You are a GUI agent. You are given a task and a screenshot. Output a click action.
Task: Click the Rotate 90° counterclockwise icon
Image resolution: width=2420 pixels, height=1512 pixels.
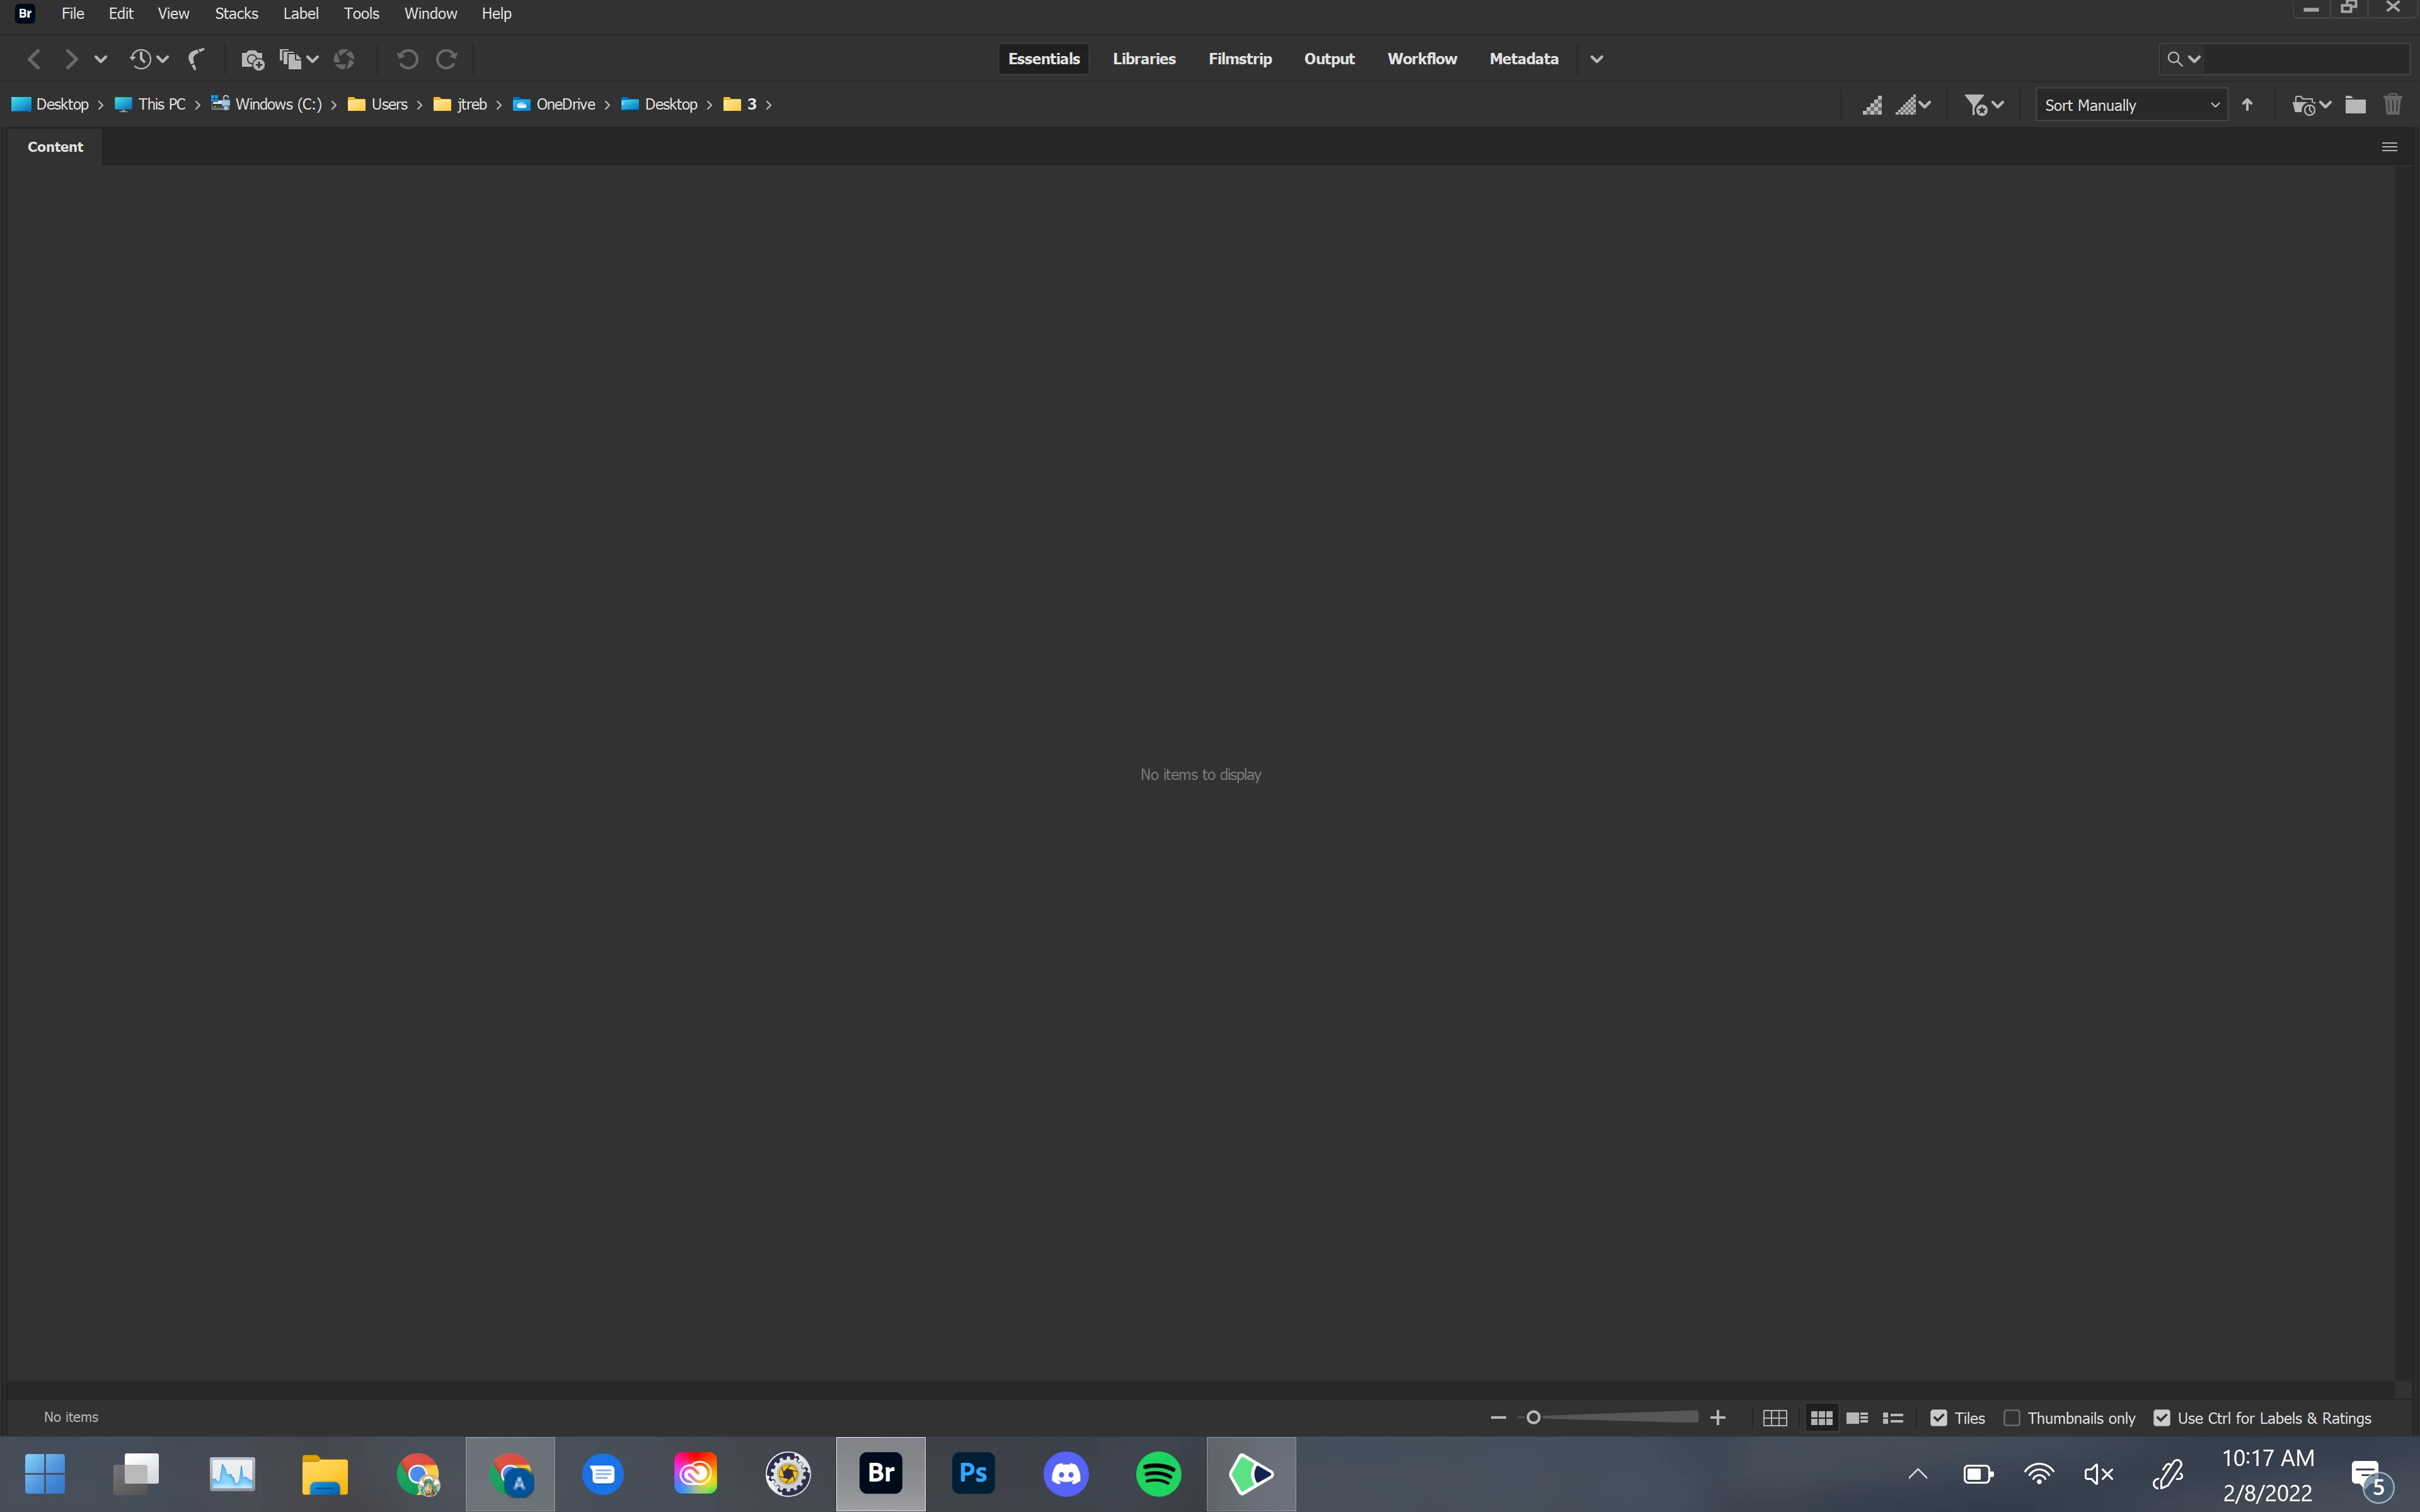click(x=407, y=59)
